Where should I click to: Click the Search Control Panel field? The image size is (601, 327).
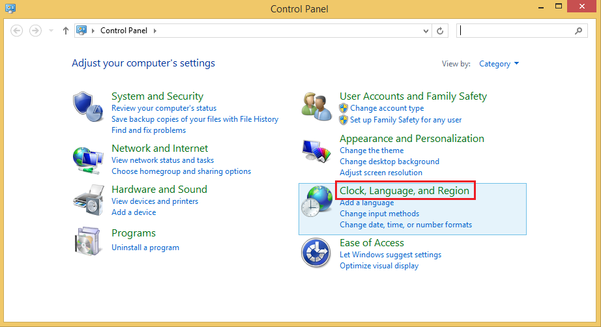click(515, 31)
